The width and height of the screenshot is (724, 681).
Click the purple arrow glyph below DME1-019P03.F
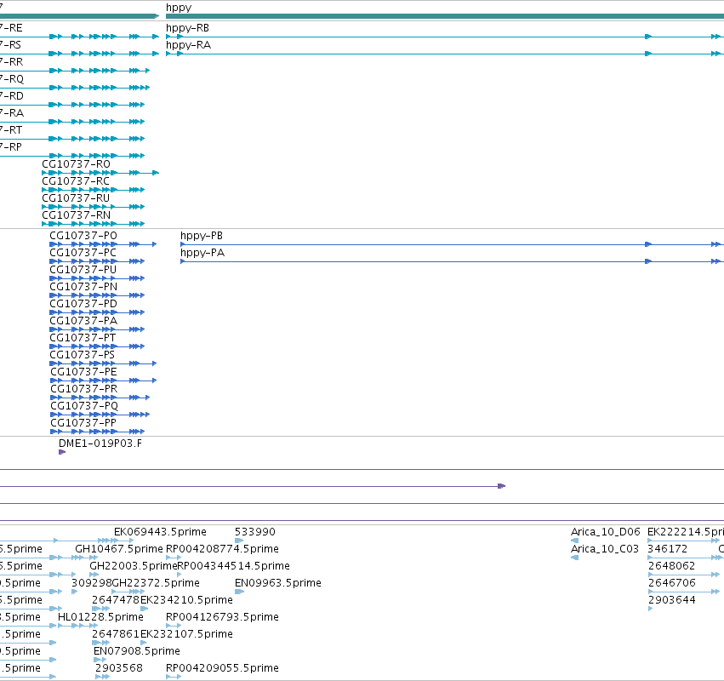62,452
